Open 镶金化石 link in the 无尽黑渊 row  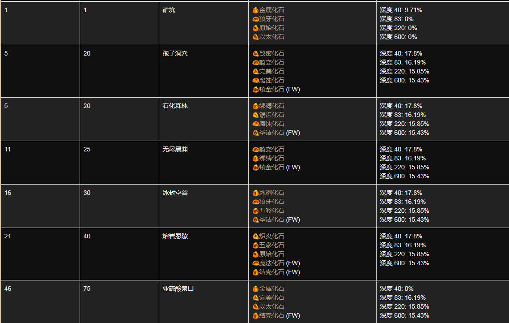(x=271, y=167)
